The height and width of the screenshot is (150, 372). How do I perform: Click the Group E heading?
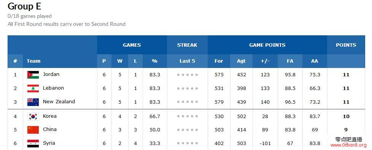(x=24, y=6)
